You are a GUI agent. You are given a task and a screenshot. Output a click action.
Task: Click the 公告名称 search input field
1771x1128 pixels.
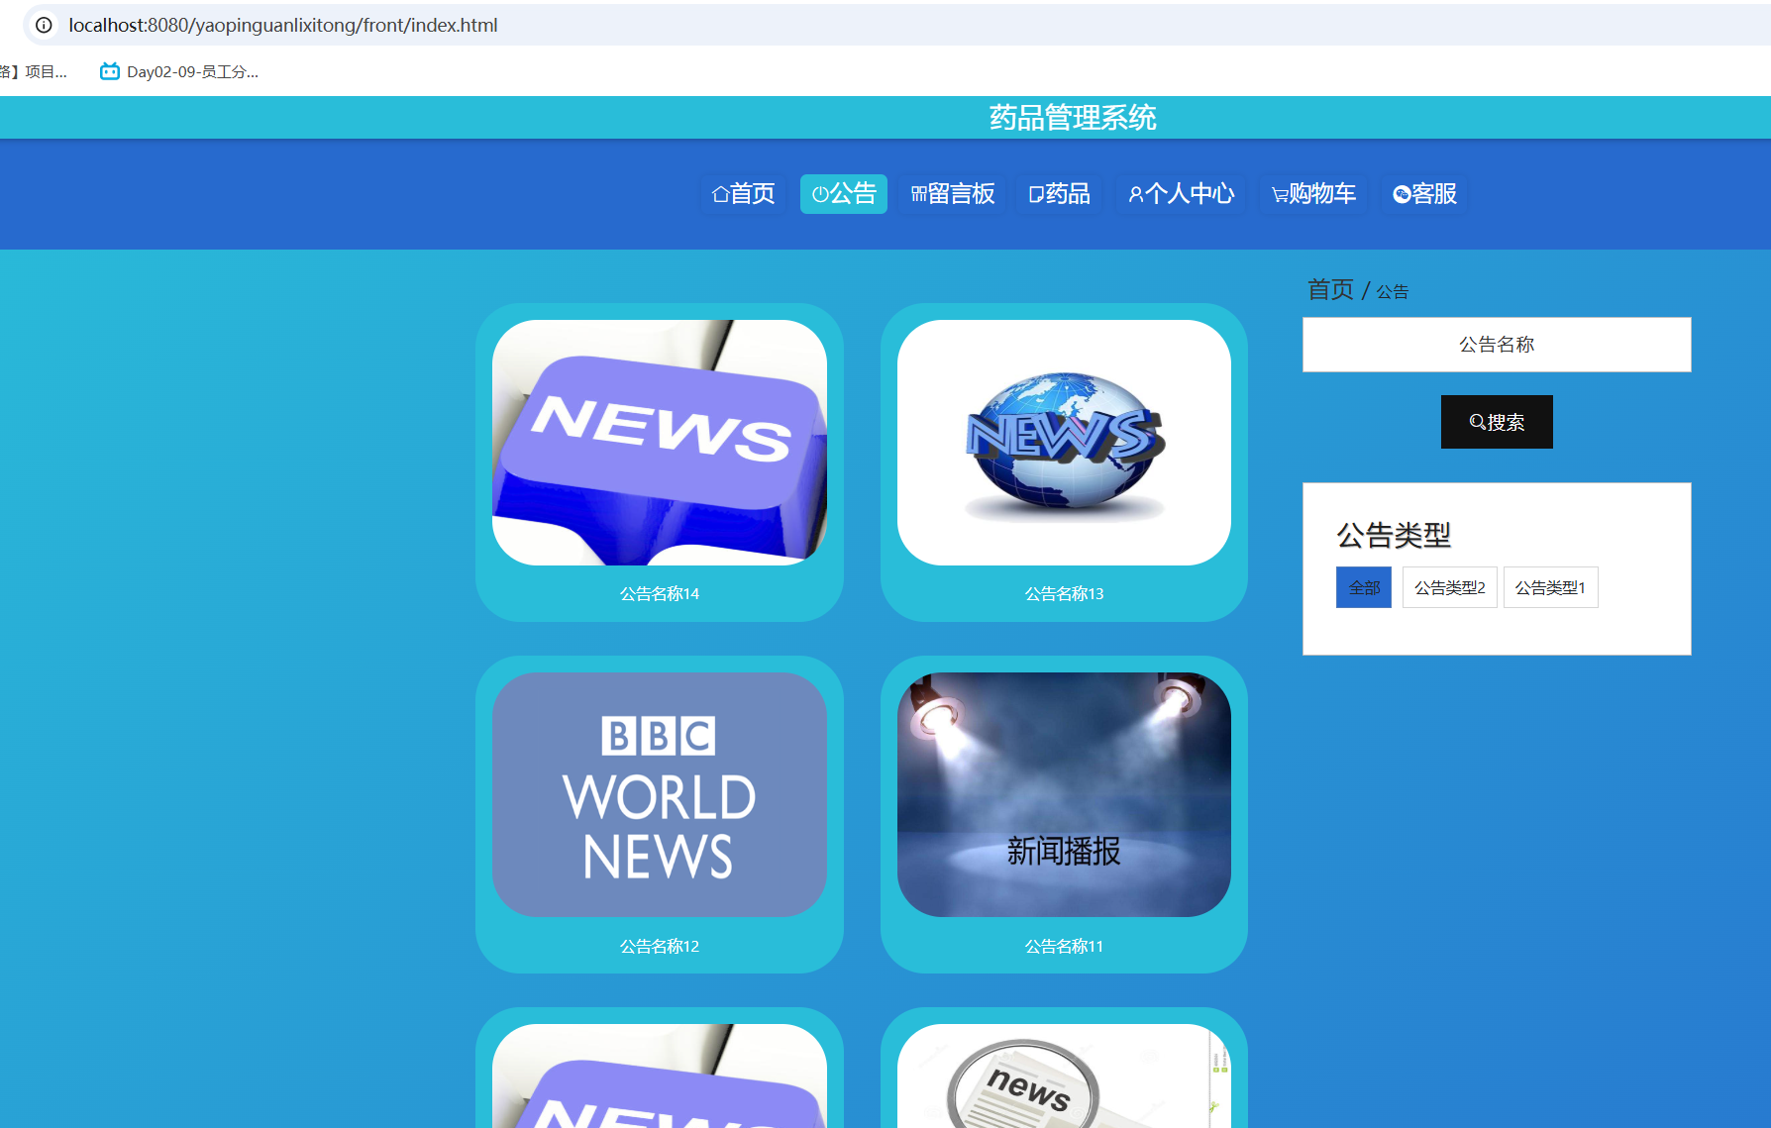1497,345
